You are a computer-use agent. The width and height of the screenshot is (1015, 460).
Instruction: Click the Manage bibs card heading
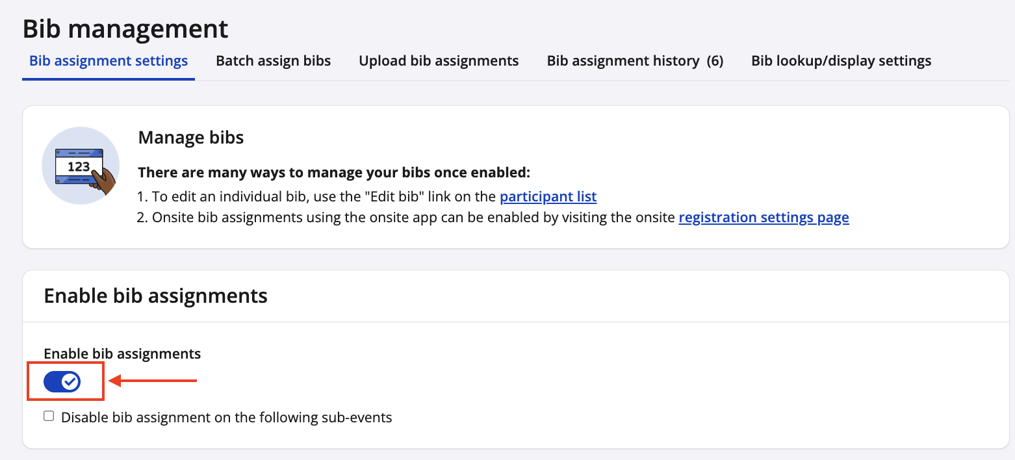pyautogui.click(x=191, y=138)
